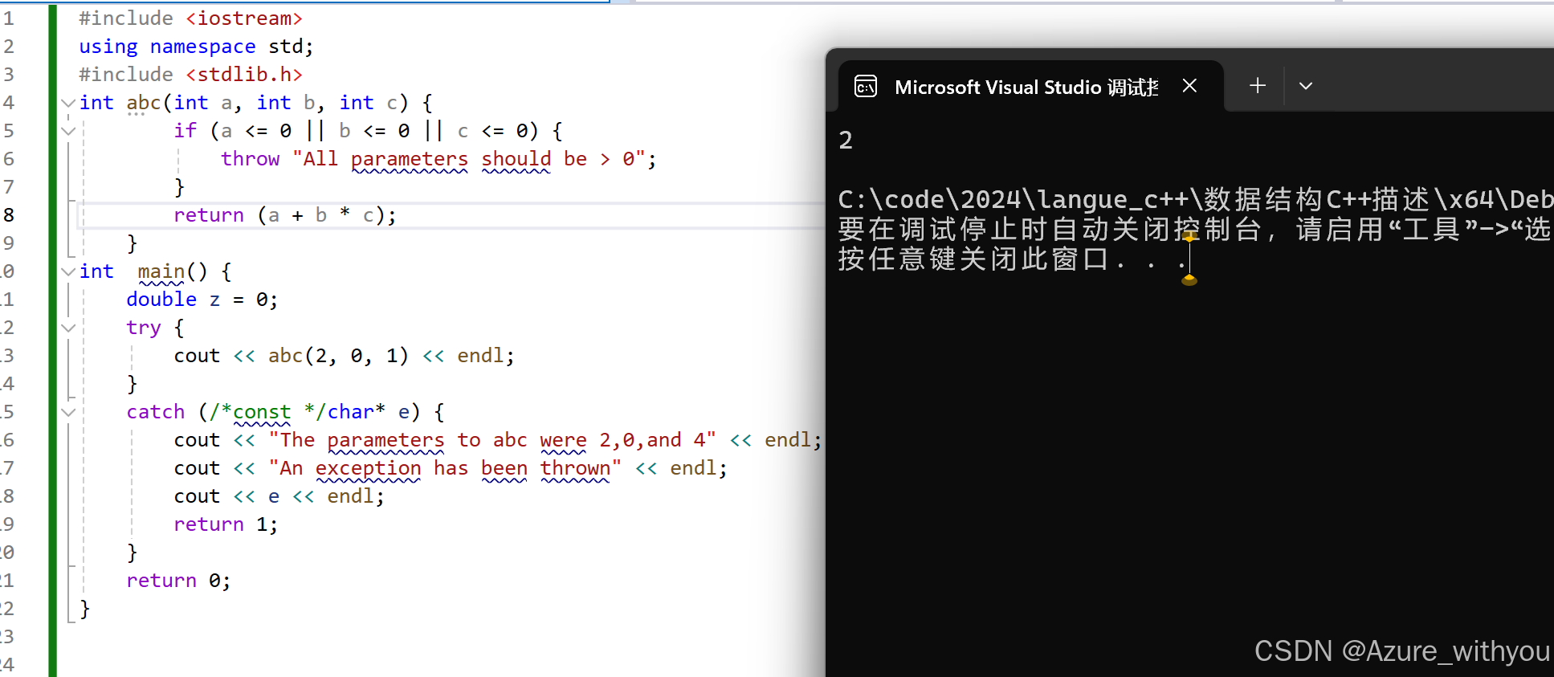Click 'cout << e << endl;' line
Screen dimensions: 1554x677
pyautogui.click(x=279, y=496)
